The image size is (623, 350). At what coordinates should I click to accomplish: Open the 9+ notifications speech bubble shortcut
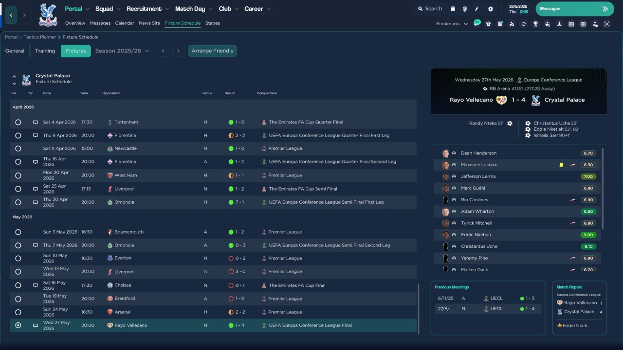coord(477,23)
